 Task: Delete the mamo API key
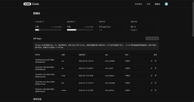click(155, 90)
